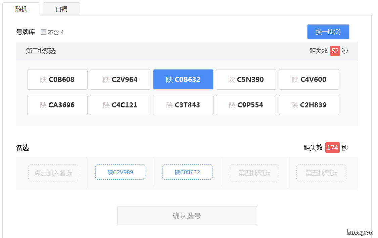Image resolution: width=378 pixels, height=238 pixels.
Task: Select plate 陕C4V600
Action: [x=309, y=79]
